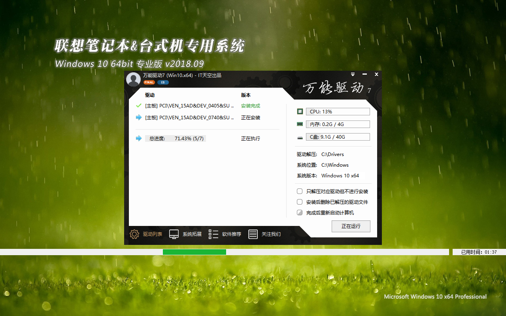This screenshot has width=506, height=316.
Task: Minimize the 万能驱动 window
Action: [364, 74]
